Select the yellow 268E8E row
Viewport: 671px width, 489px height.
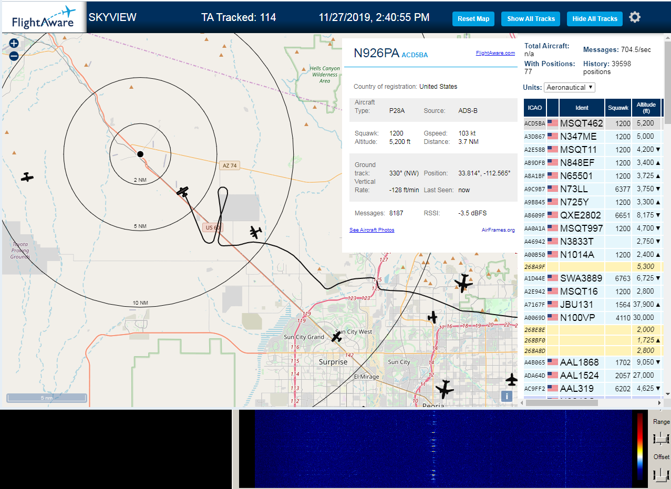[x=593, y=329]
